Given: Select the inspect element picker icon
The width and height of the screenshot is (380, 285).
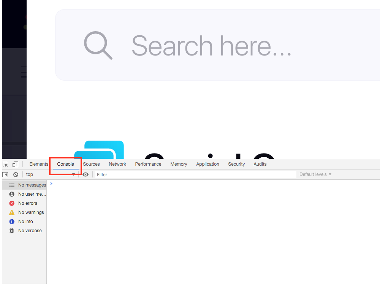Looking at the screenshot, I should point(5,165).
